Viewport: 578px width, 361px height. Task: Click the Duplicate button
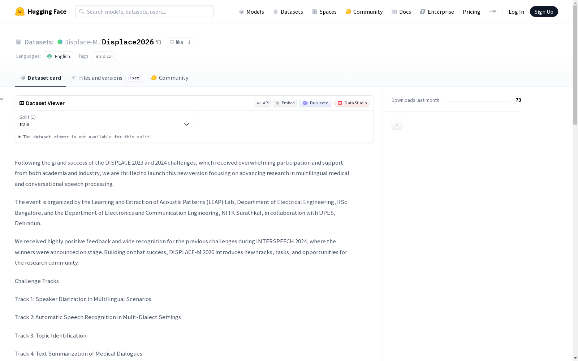[x=315, y=103]
